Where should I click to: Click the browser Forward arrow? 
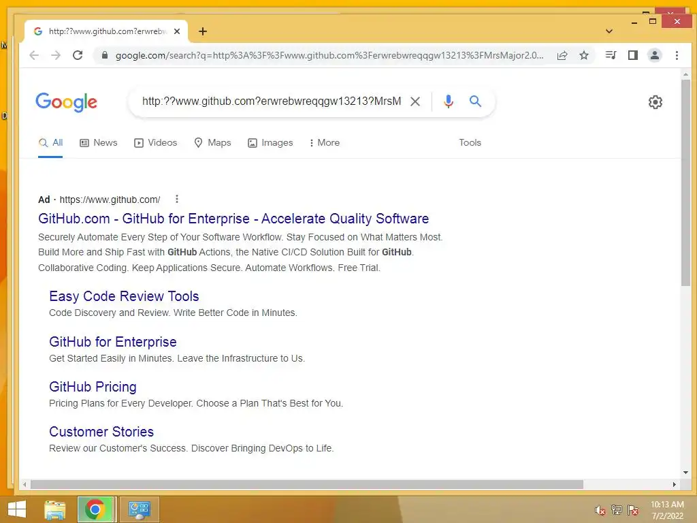tap(56, 55)
